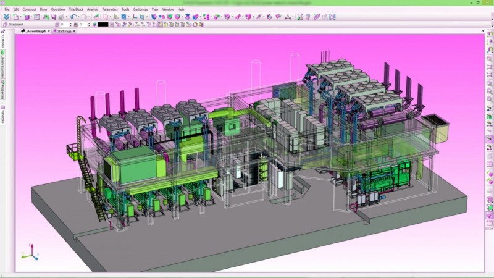Viewport: 494px width, 278px height.
Task: Open the Library Explorer side panel
Action: [3, 64]
